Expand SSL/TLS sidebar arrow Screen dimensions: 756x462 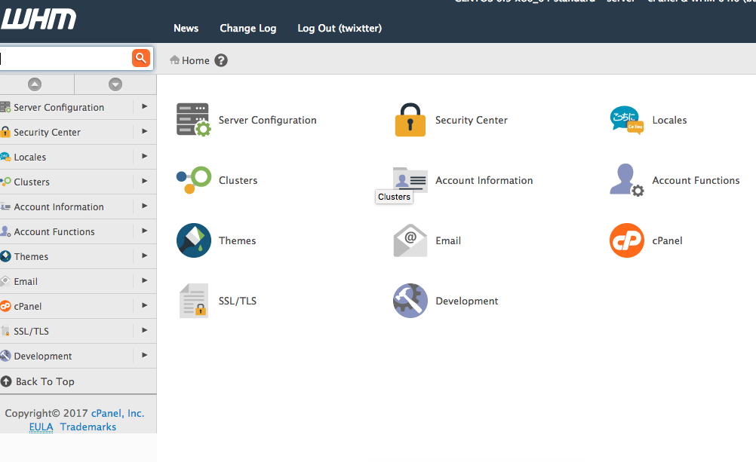tap(145, 330)
